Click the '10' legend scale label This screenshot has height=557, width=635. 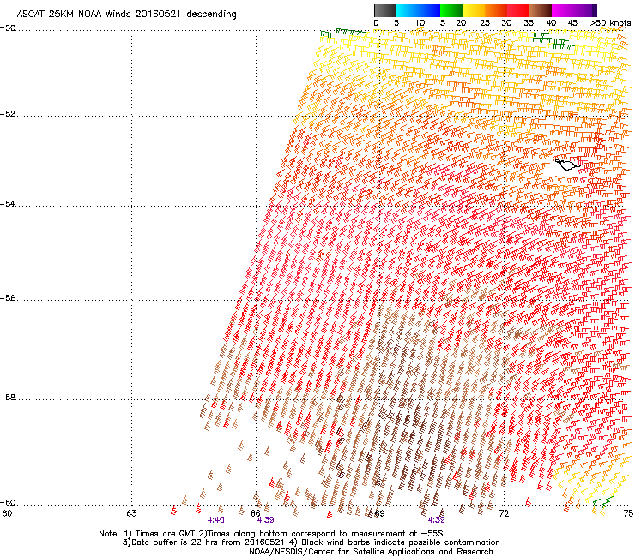coord(420,23)
